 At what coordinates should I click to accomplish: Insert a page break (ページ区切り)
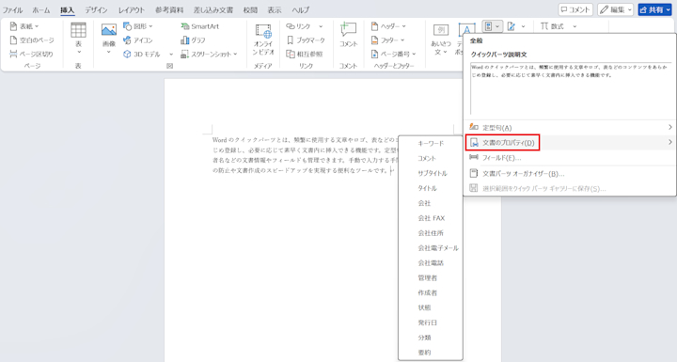31,54
